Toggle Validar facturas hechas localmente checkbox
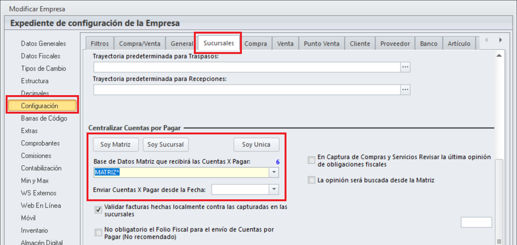Viewport: 517px width, 245px height. tap(98, 209)
